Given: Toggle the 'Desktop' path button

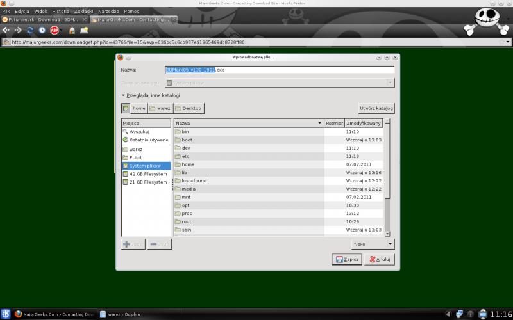Looking at the screenshot, I should coord(188,108).
